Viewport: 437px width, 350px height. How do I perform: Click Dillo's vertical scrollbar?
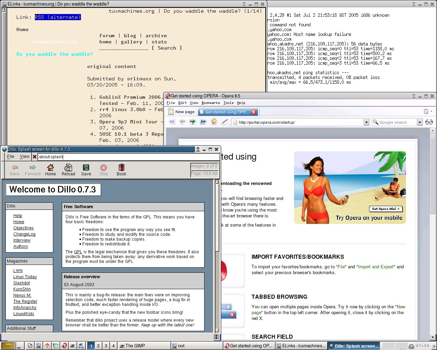coord(217,256)
